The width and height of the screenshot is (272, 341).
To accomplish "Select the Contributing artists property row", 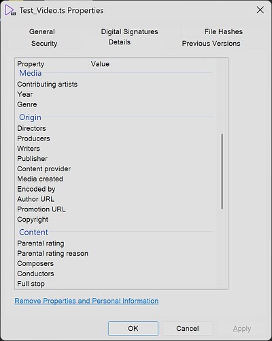I will (x=115, y=85).
